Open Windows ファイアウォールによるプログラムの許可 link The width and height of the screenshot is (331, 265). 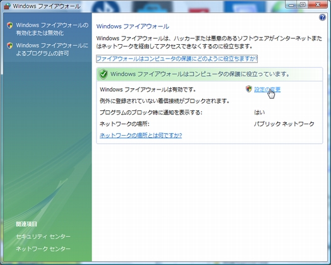pyautogui.click(x=52, y=49)
